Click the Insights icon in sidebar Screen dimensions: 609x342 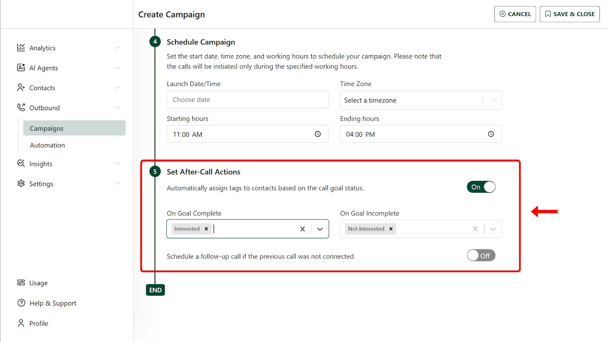coord(21,163)
